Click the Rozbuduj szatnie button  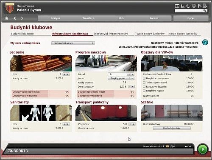172,128
